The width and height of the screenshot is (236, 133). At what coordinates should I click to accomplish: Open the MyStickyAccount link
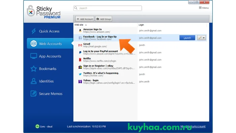click(193, 126)
